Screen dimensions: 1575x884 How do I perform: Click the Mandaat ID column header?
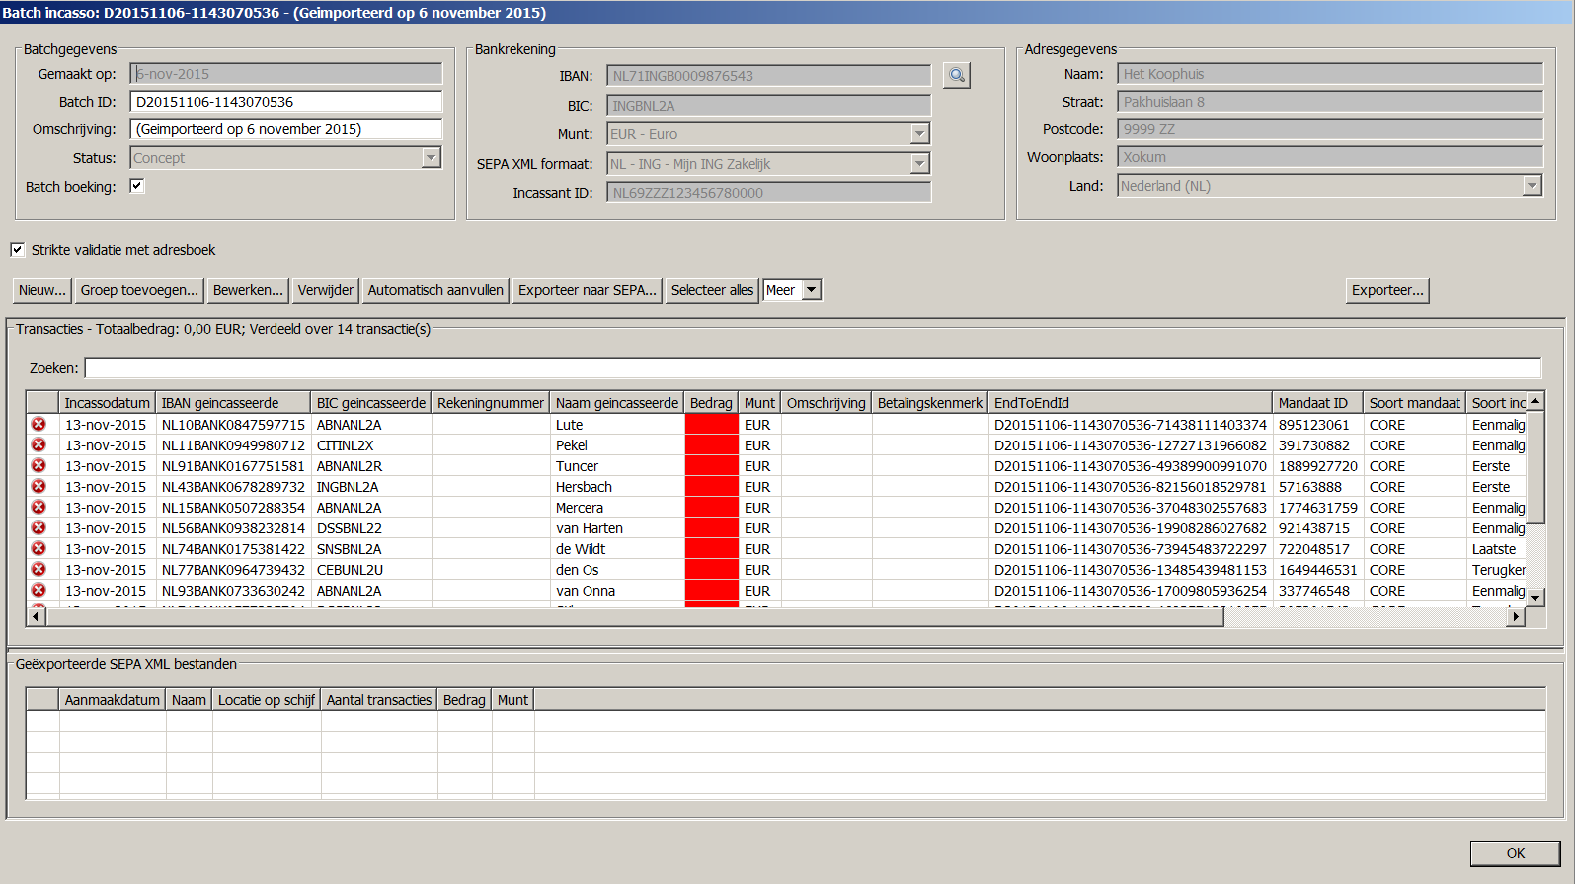coord(1312,403)
